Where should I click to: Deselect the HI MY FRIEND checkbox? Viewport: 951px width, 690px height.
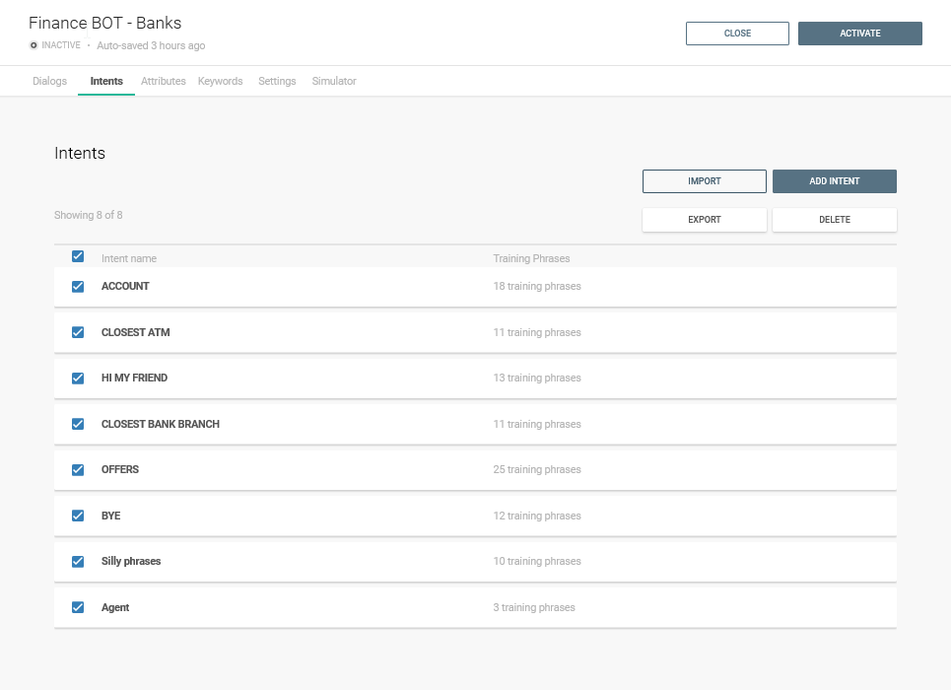[78, 379]
